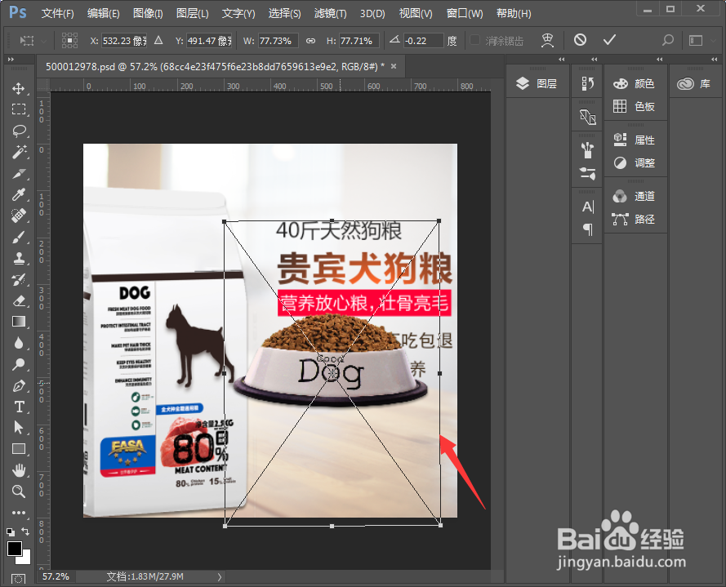Click the foreground color swatch

pyautogui.click(x=14, y=549)
